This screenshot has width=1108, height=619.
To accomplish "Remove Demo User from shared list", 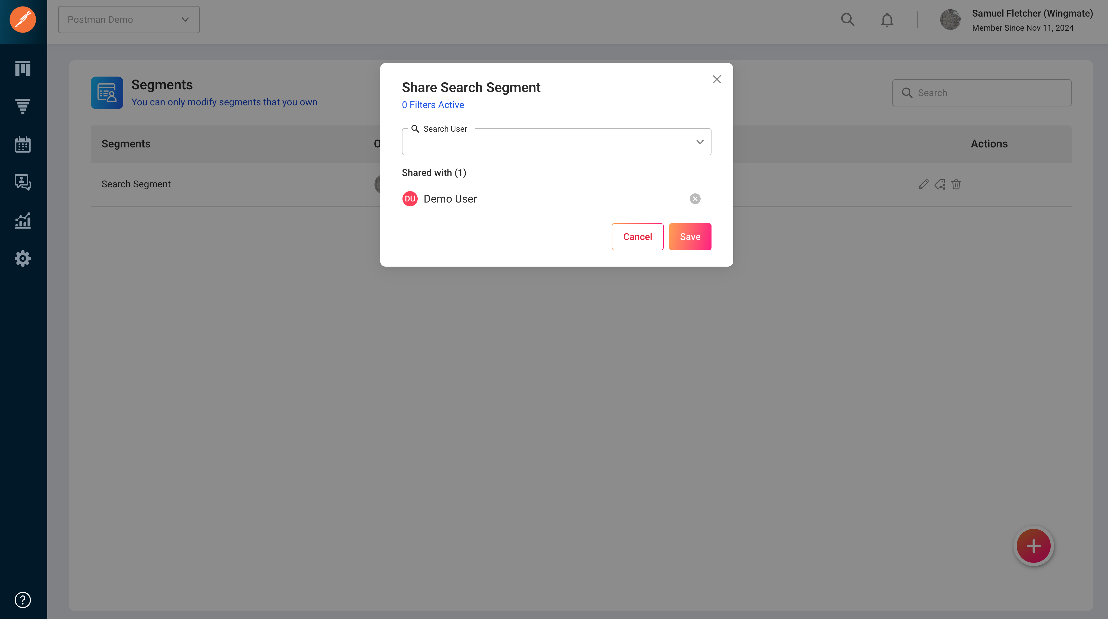I will pyautogui.click(x=695, y=199).
